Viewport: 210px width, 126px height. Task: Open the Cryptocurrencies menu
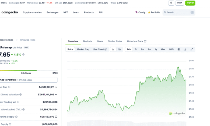[x=32, y=12]
